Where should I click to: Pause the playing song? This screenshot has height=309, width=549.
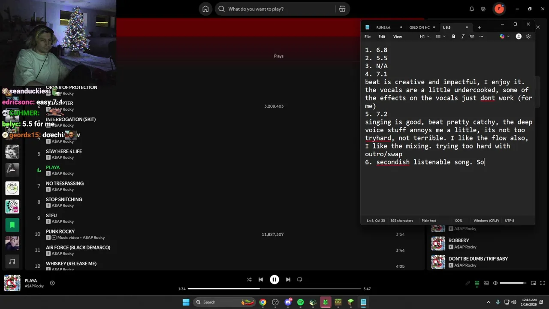tap(274, 279)
